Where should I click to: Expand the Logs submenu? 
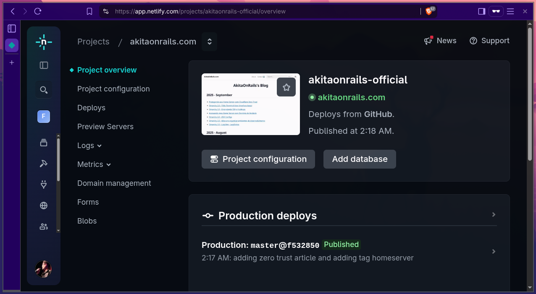pos(89,146)
